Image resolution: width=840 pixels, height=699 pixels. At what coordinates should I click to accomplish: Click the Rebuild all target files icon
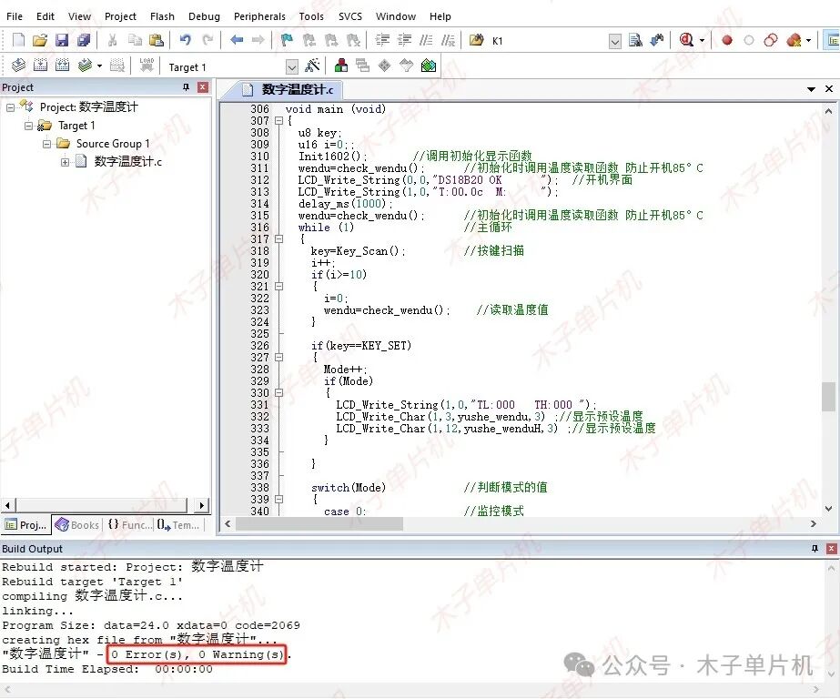[x=62, y=66]
